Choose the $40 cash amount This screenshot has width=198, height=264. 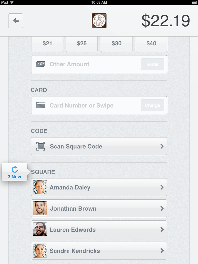(151, 44)
